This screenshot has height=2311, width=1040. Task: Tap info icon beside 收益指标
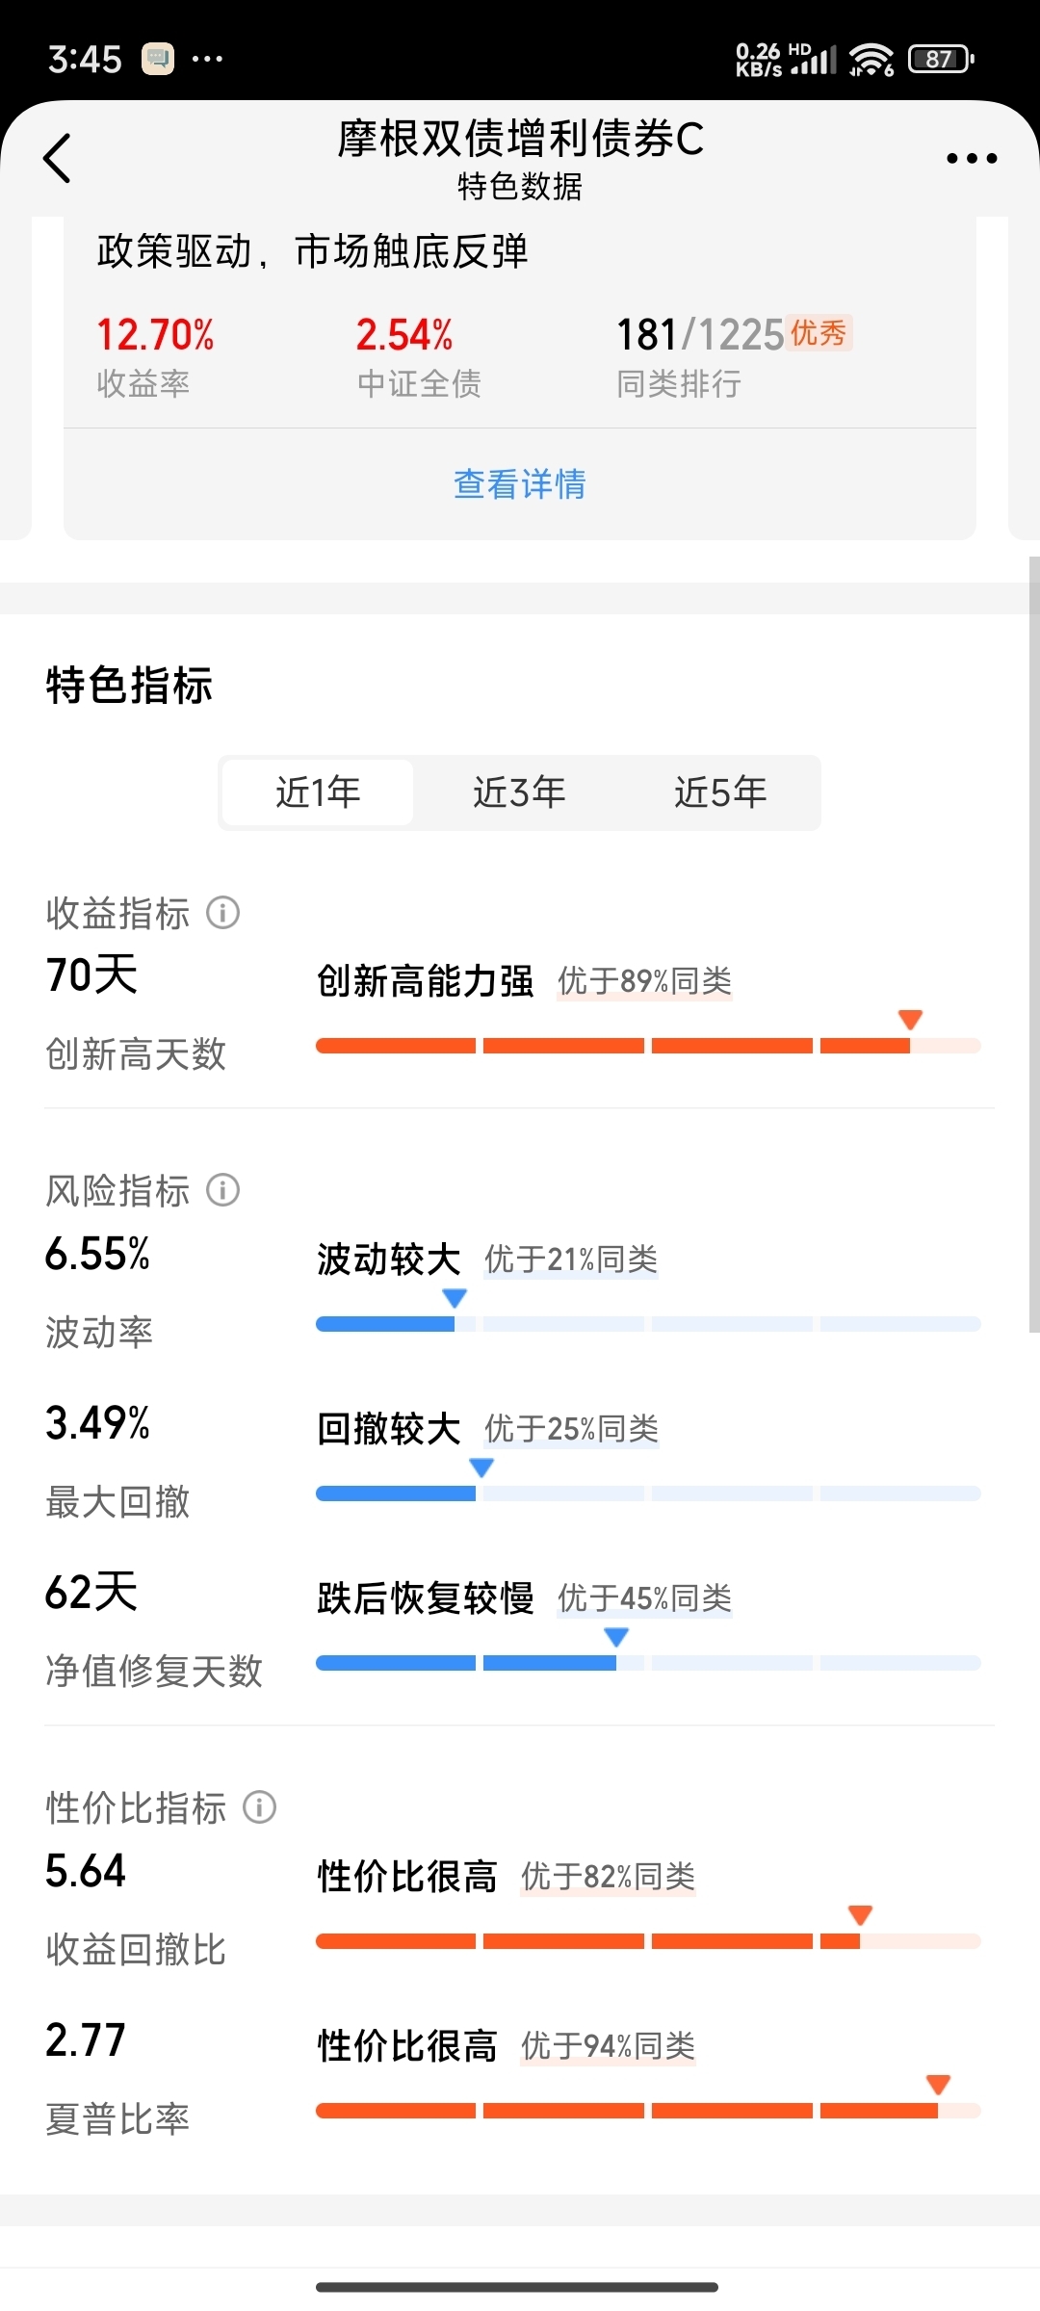(x=223, y=912)
